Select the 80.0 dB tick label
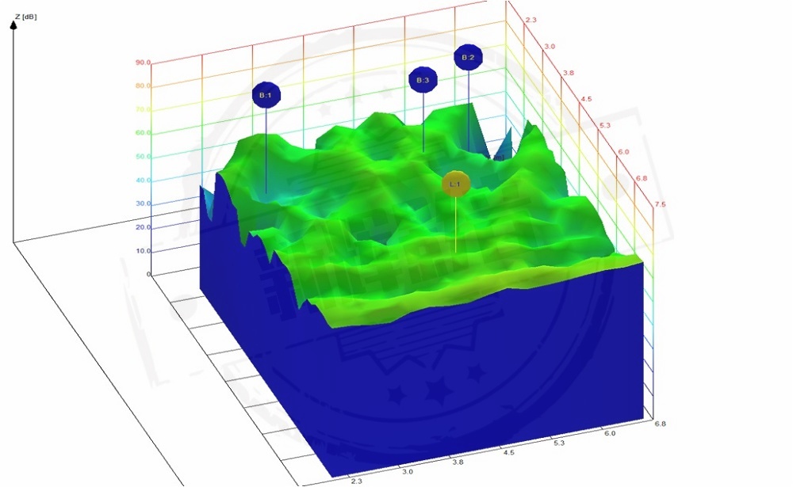This screenshot has height=487, width=793. pyautogui.click(x=143, y=86)
